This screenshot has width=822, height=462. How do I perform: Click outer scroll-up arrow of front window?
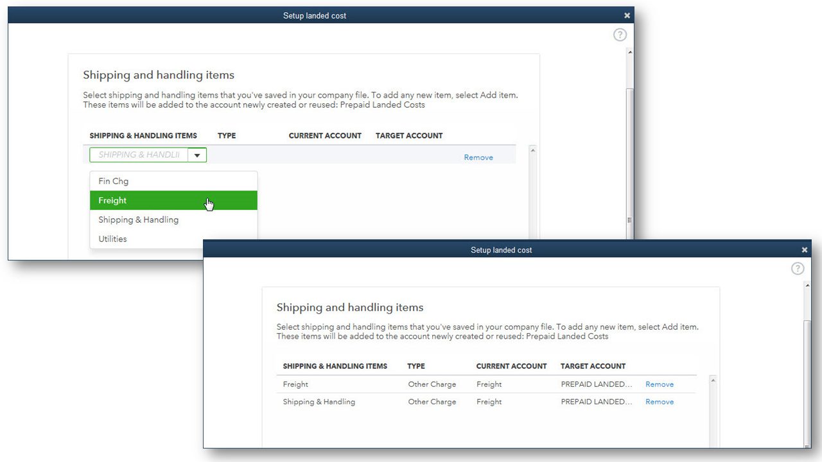click(x=807, y=286)
